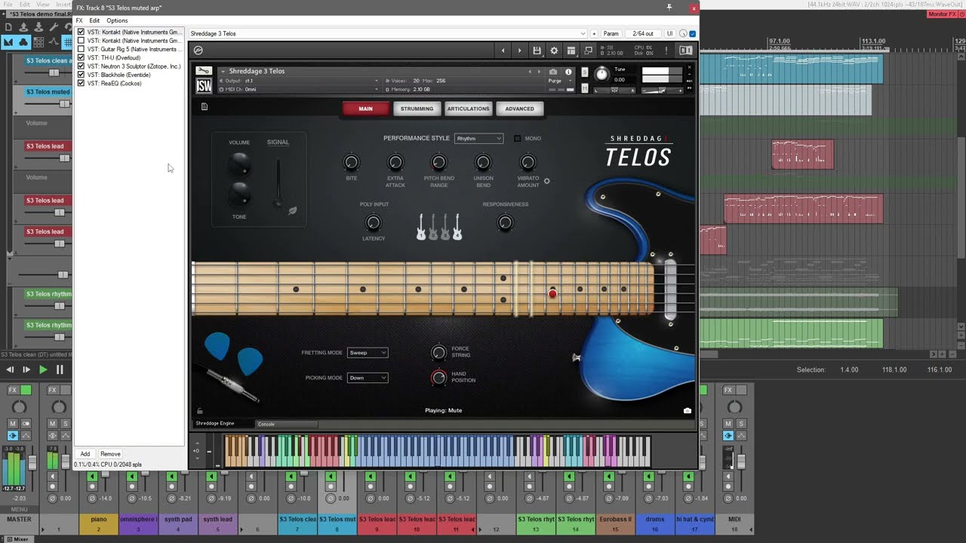
Task: Click the camera icon at panel bottom-right
Action: (687, 411)
